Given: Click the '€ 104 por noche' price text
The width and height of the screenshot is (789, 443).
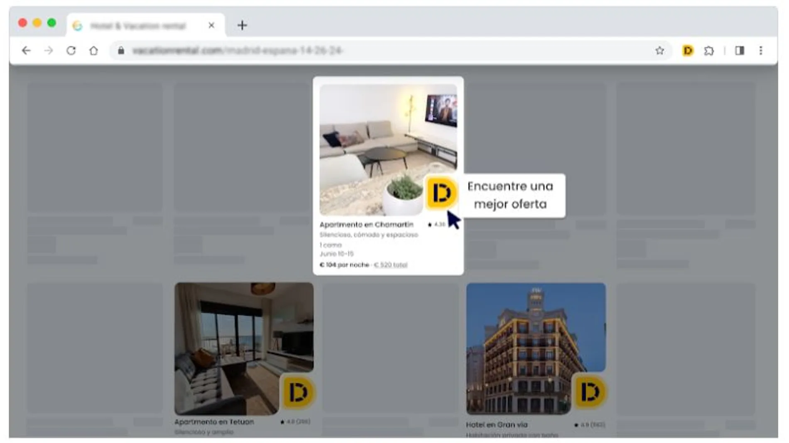Looking at the screenshot, I should [x=344, y=265].
